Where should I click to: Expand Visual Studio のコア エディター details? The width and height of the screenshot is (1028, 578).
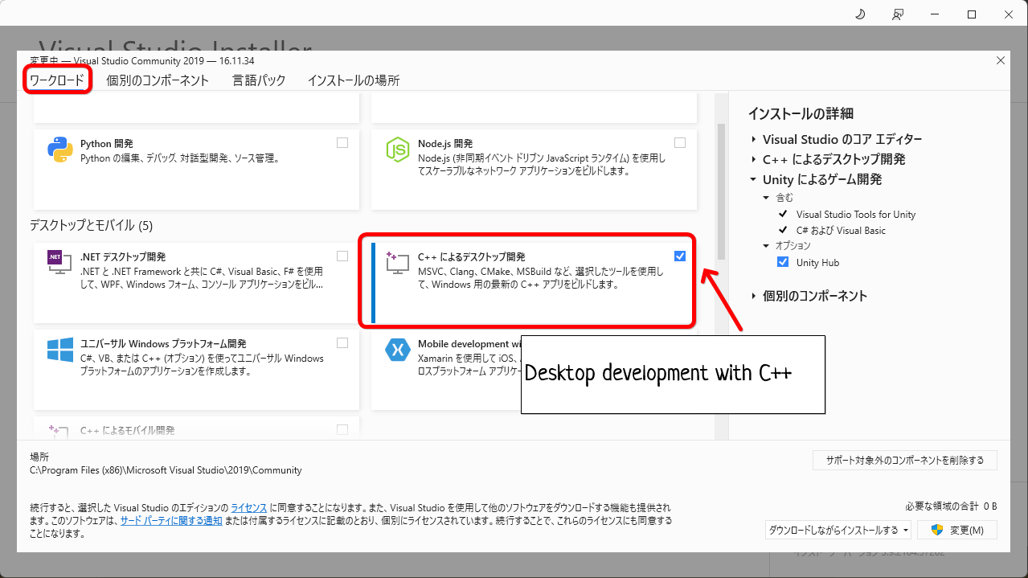(754, 139)
